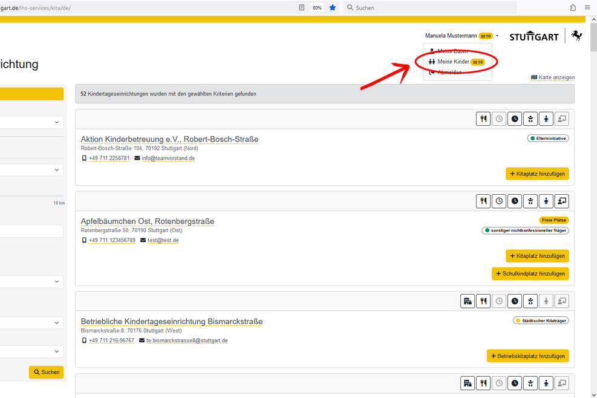This screenshot has width=597, height=398.
Task: Click the child figure icon for Apfelbäumchen Ost
Action: [546, 201]
